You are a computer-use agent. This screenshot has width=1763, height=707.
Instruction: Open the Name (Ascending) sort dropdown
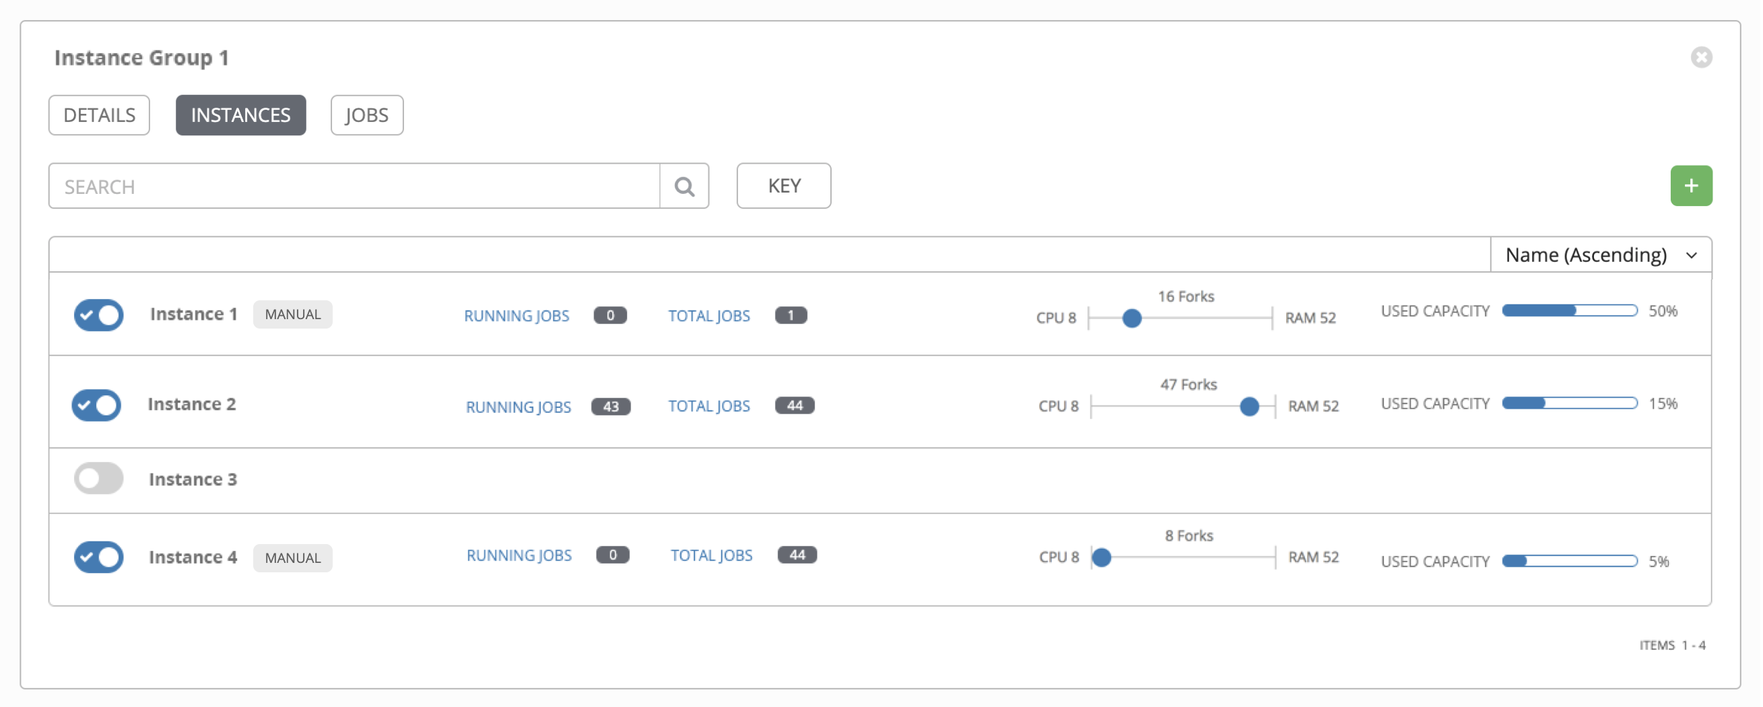[1600, 255]
